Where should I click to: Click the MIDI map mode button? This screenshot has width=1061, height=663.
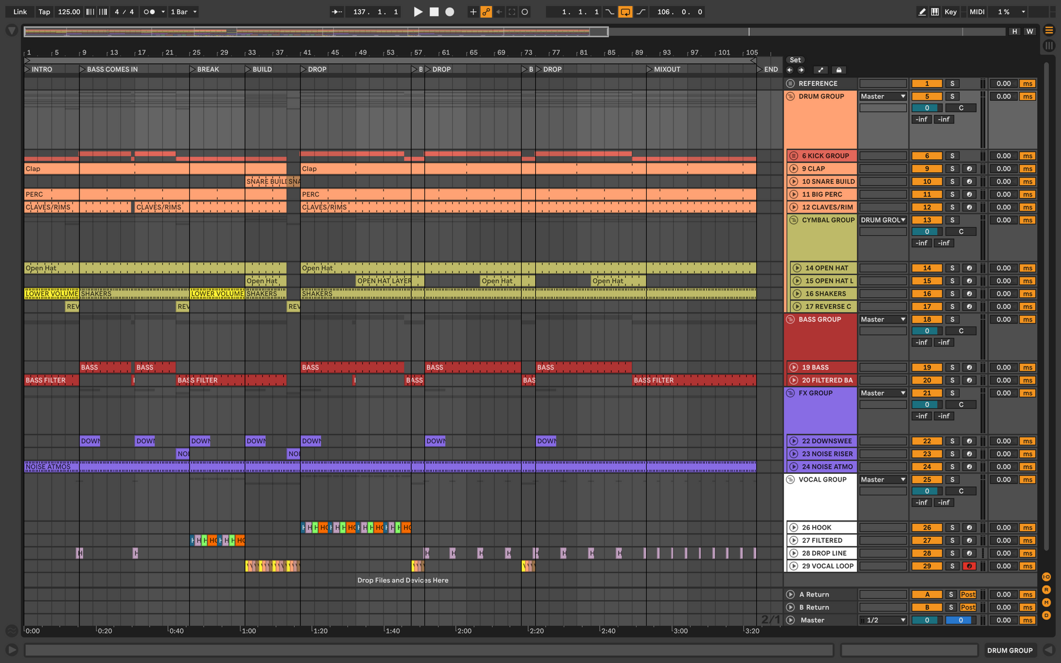pos(977,12)
